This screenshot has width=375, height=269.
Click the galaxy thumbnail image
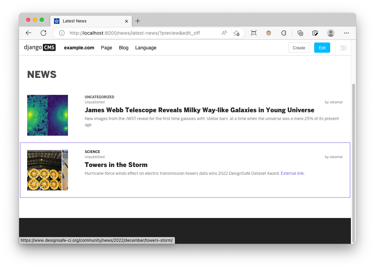(x=48, y=115)
